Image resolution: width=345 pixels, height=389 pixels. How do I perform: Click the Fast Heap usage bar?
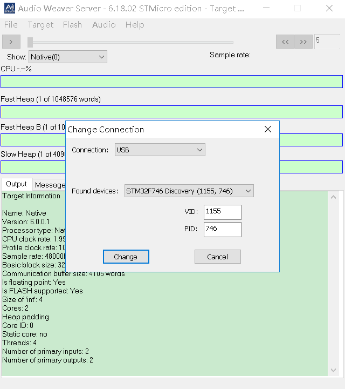[x=171, y=112]
